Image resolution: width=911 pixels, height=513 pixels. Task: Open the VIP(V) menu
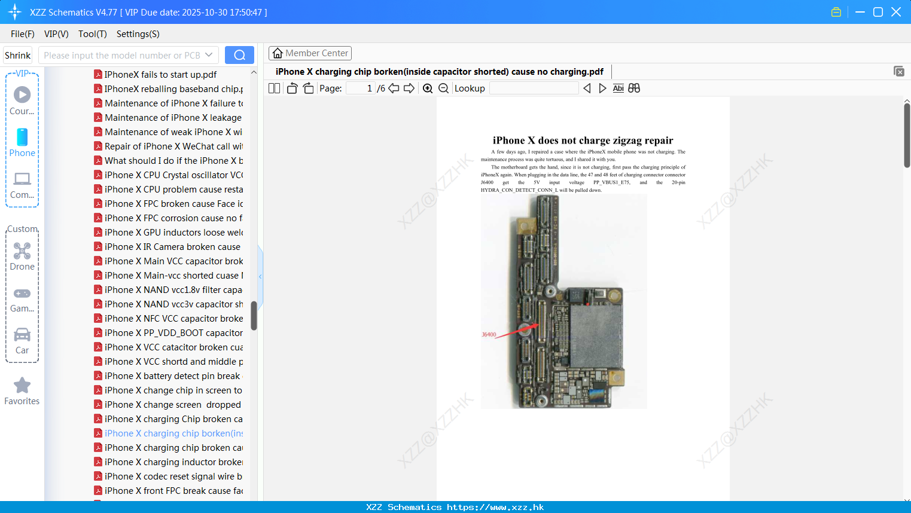click(x=56, y=34)
